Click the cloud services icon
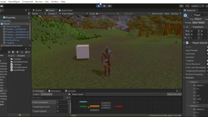 click(x=2, y=6)
